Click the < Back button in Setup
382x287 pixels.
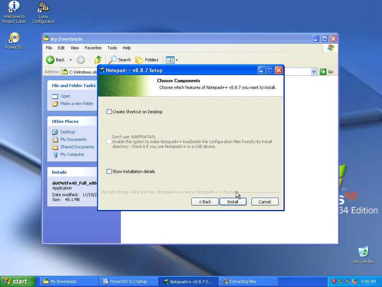[205, 202]
